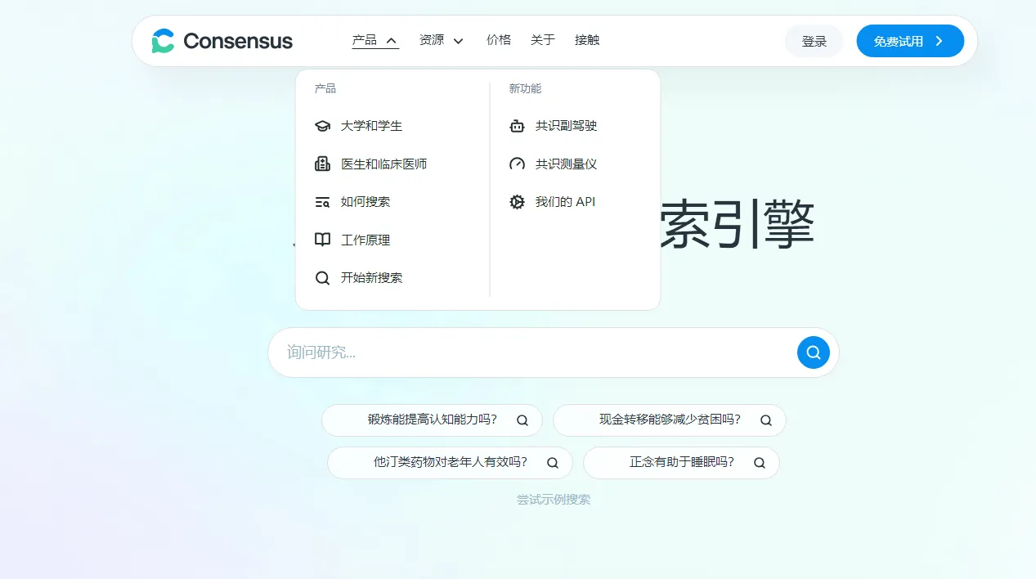Try the 现金转移能够减少贫困吗 example query

(x=670, y=420)
